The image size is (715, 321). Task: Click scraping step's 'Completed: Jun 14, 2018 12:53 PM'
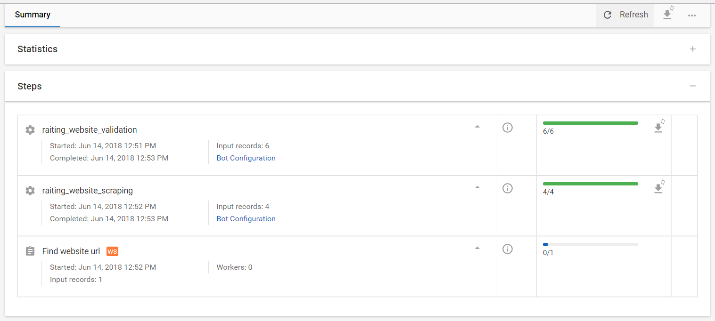click(109, 219)
